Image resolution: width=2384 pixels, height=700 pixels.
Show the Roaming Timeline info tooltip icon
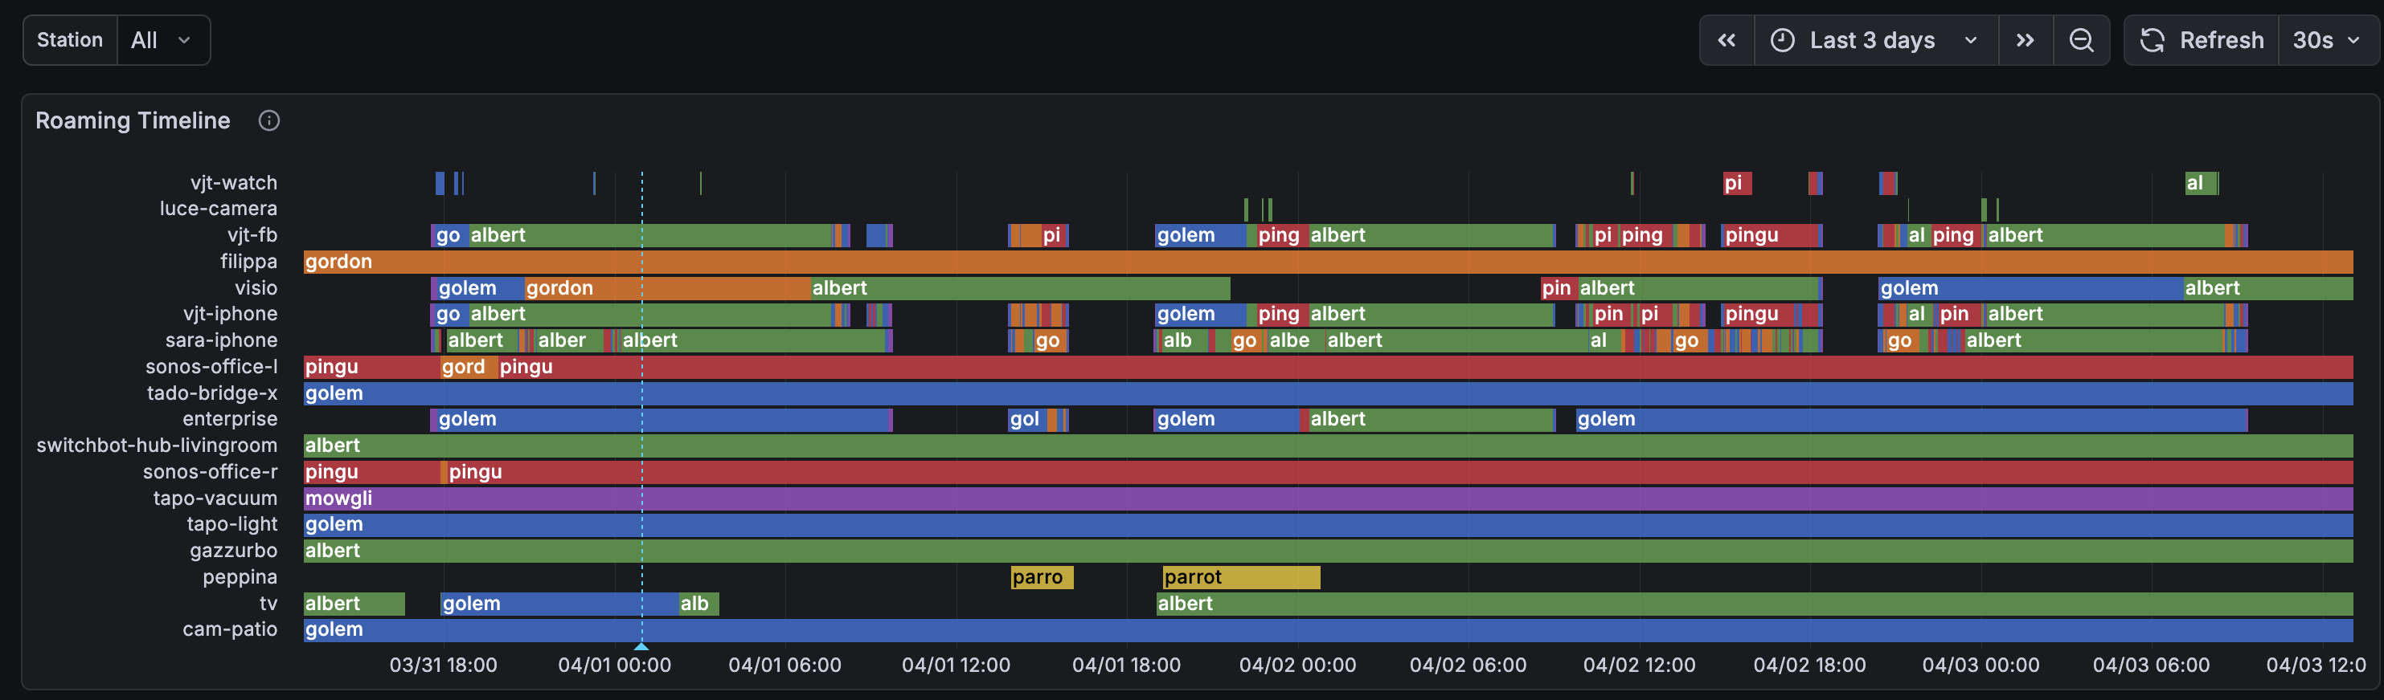[x=268, y=120]
